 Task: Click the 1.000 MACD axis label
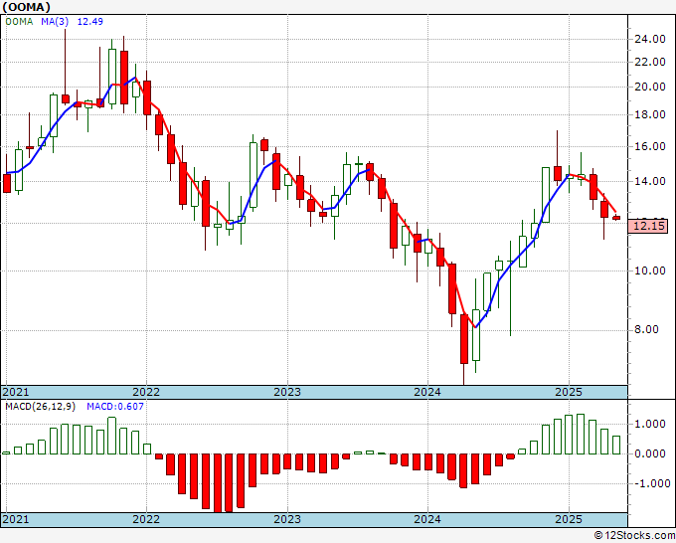click(x=650, y=424)
